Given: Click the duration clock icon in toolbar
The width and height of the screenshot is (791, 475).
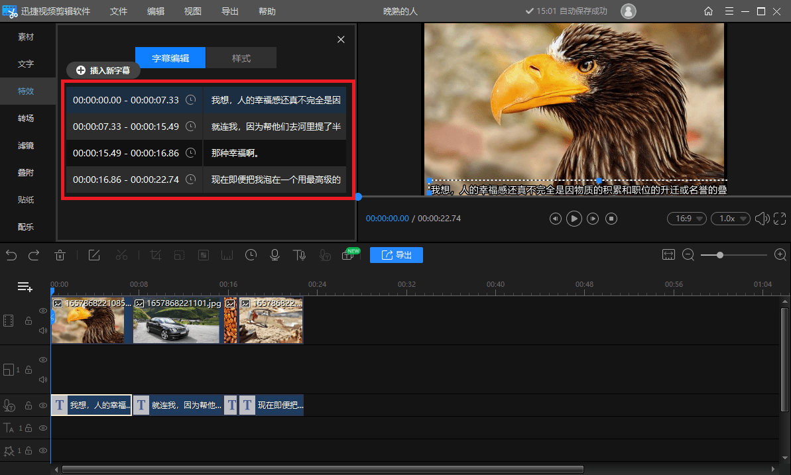Looking at the screenshot, I should 251,255.
